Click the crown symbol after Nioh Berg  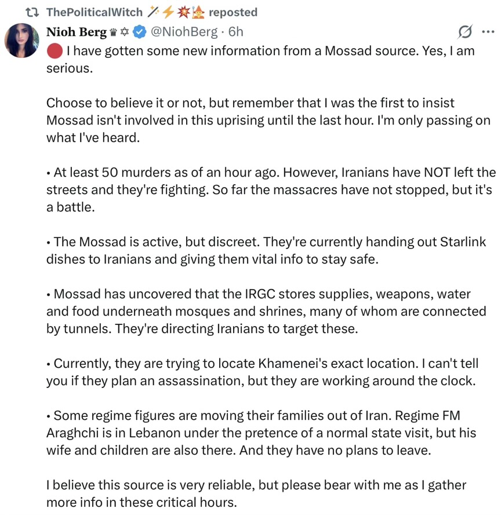(114, 32)
